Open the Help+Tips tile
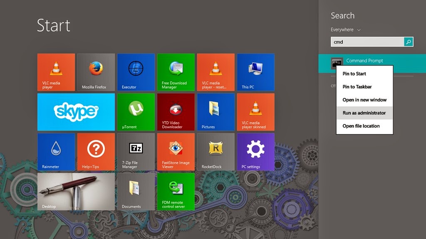The width and height of the screenshot is (426, 239). coord(96,152)
